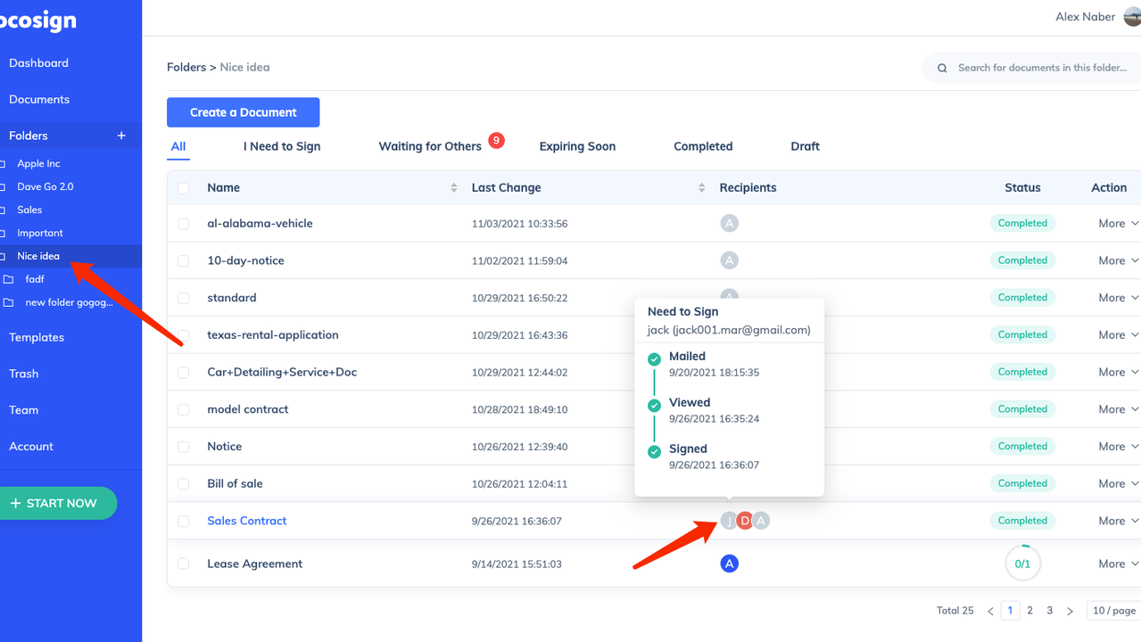This screenshot has width=1141, height=642.
Task: Click the red D recipient avatar
Action: (745, 521)
